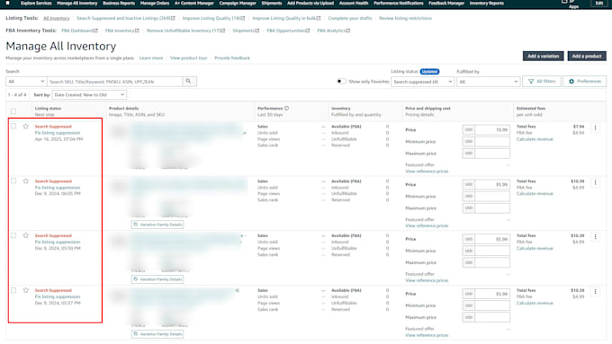The width and height of the screenshot is (612, 344).
Task: Click the Performance column info icon
Action: click(286, 109)
